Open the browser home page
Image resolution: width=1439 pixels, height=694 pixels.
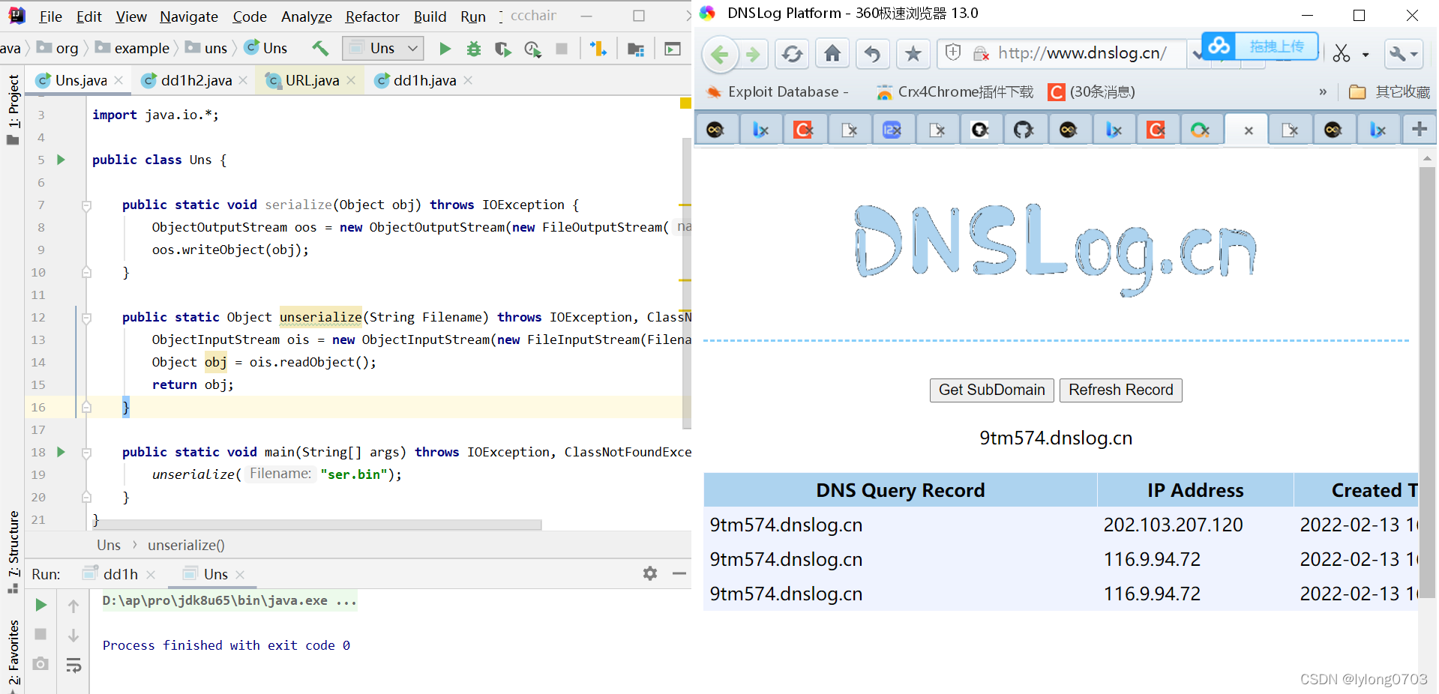tap(832, 53)
